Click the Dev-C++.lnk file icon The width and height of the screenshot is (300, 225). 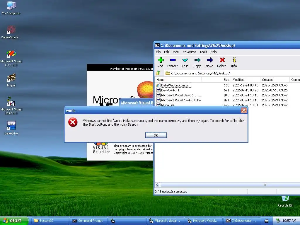[158, 90]
